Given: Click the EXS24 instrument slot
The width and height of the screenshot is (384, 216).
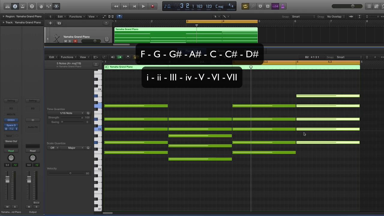Looking at the screenshot, I should pyautogui.click(x=11, y=120).
